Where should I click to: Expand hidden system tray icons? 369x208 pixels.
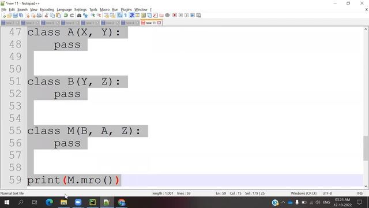(x=283, y=202)
